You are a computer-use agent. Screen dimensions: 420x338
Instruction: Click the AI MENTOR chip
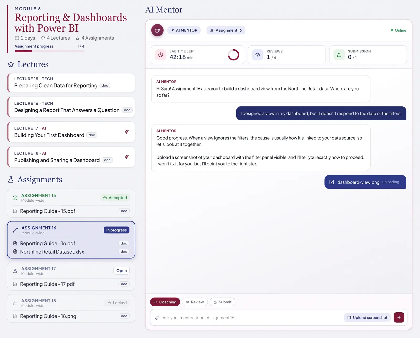(184, 30)
